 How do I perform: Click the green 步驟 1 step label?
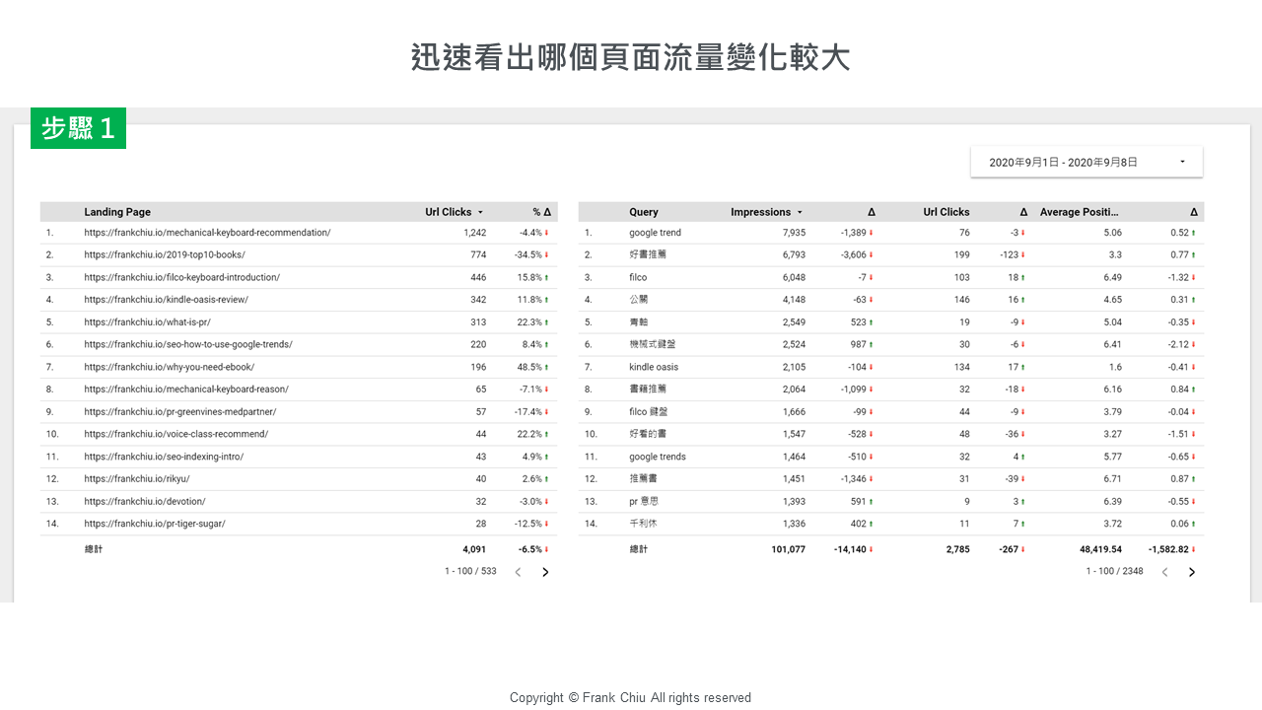[x=78, y=128]
